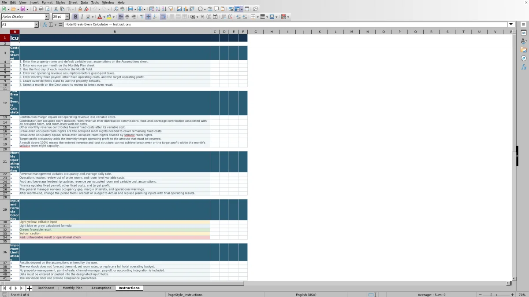Open borders dropdown arrow
Viewport: 529px width, 297px height.
257,17
